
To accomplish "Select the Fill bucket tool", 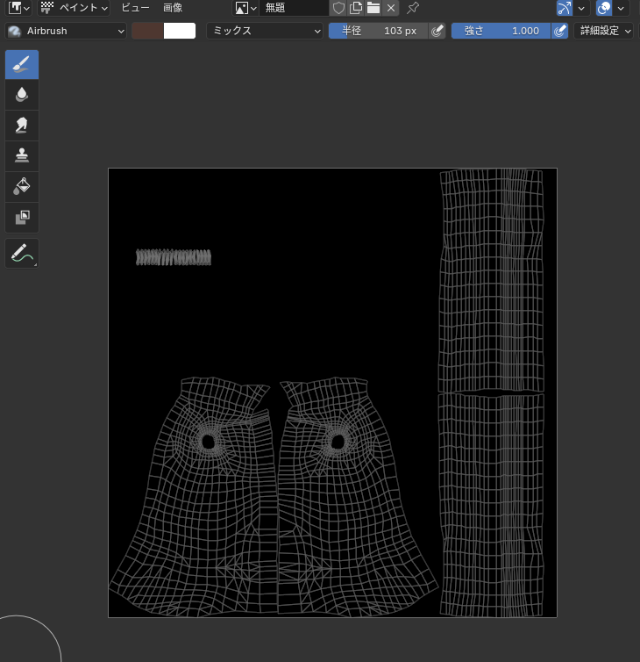I will click(x=22, y=186).
